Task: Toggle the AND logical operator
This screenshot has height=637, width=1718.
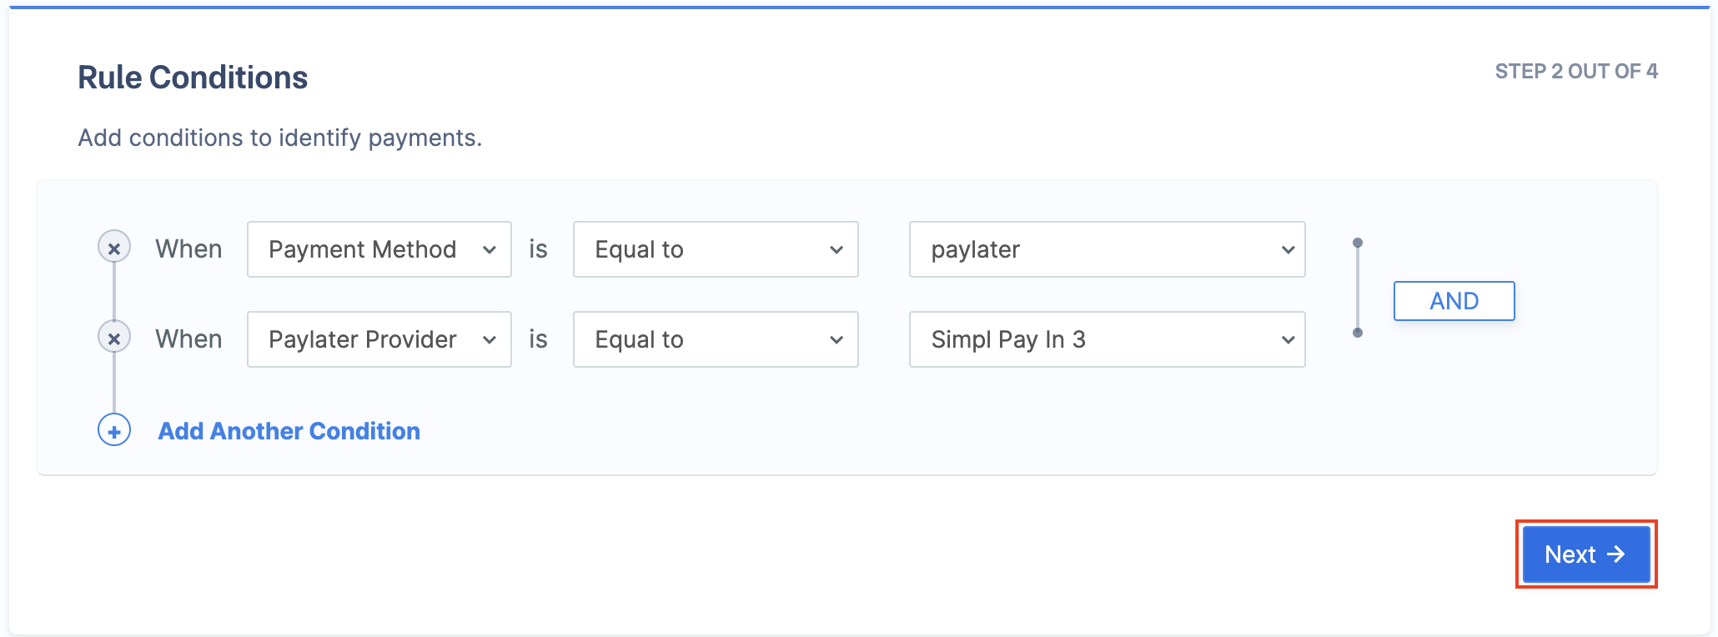Action: click(x=1454, y=301)
